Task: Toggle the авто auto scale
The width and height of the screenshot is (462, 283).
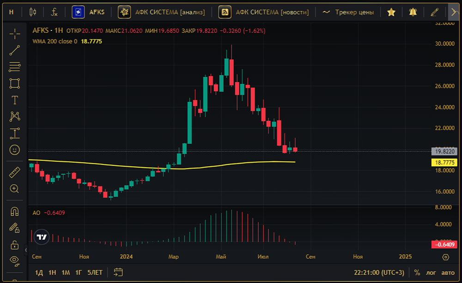Action: click(x=448, y=272)
